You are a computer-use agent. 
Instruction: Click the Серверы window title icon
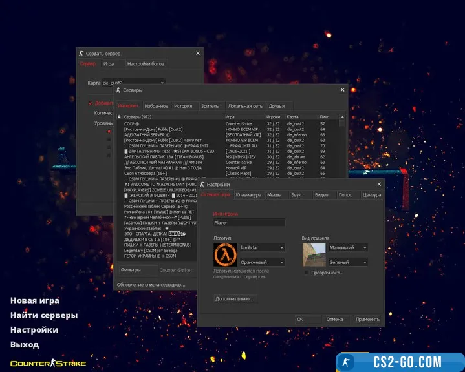point(118,90)
